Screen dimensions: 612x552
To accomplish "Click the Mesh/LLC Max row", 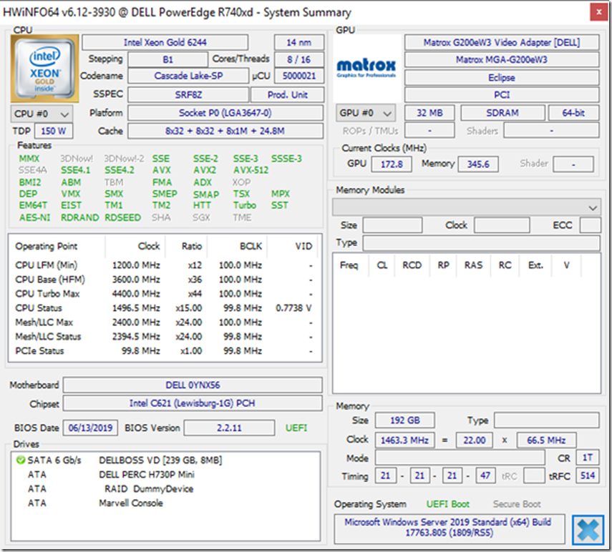I will tap(165, 322).
